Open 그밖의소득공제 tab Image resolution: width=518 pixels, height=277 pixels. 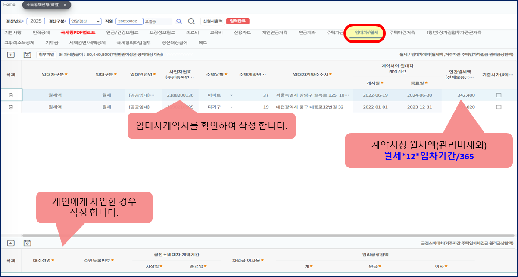19,43
